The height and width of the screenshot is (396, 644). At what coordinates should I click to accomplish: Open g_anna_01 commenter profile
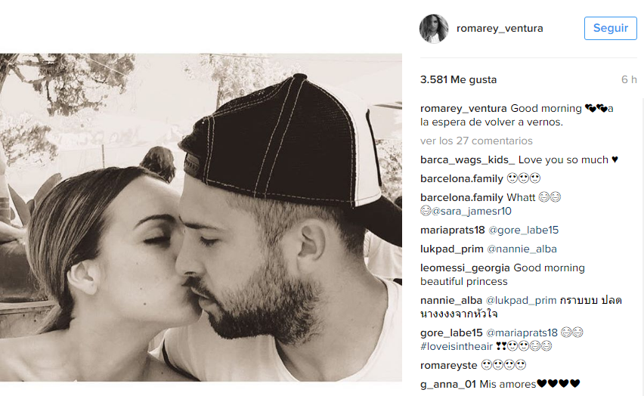[448, 384]
